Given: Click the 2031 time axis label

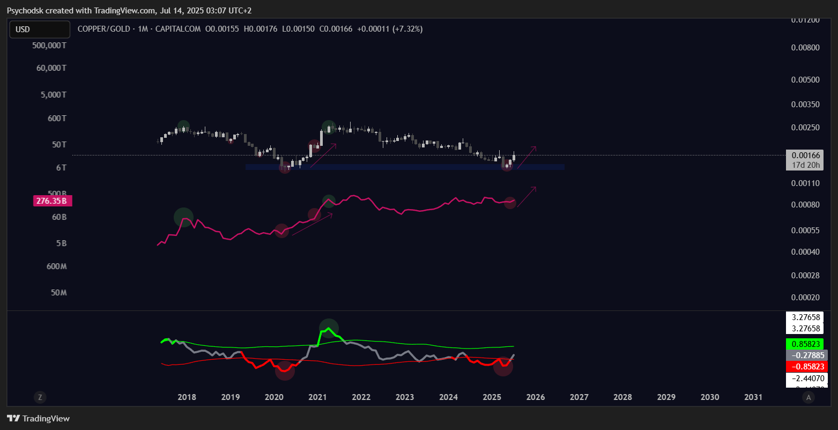Looking at the screenshot, I should coord(753,397).
